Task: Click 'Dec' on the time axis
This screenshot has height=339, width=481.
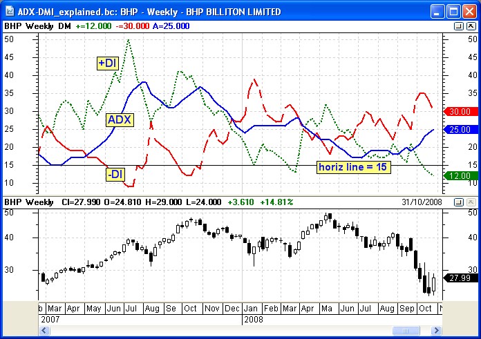Action: (x=232, y=309)
